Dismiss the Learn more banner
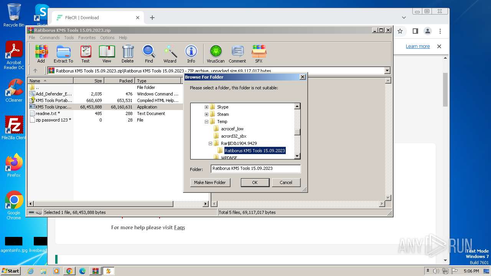Screen dimensions: 491x276 (x=439, y=46)
